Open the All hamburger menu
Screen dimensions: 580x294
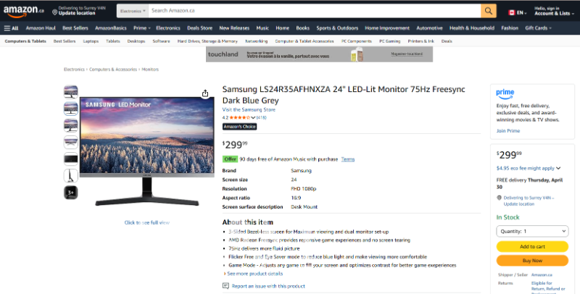pyautogui.click(x=11, y=28)
